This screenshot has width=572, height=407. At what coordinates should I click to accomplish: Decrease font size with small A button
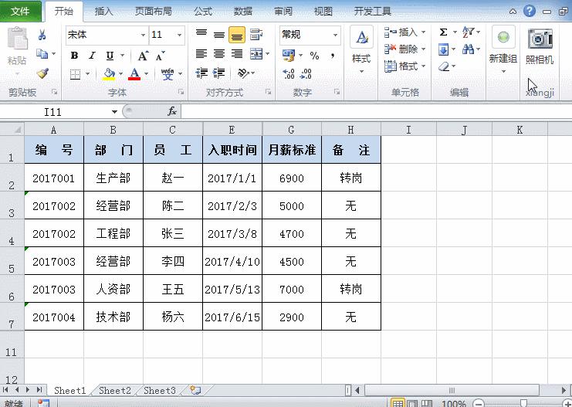click(x=160, y=56)
